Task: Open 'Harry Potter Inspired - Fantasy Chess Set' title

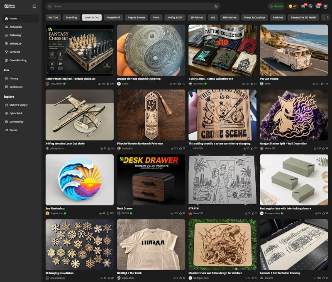Action: coord(71,79)
